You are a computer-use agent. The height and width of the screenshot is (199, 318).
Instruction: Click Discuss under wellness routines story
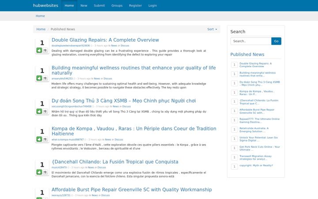(x=108, y=79)
